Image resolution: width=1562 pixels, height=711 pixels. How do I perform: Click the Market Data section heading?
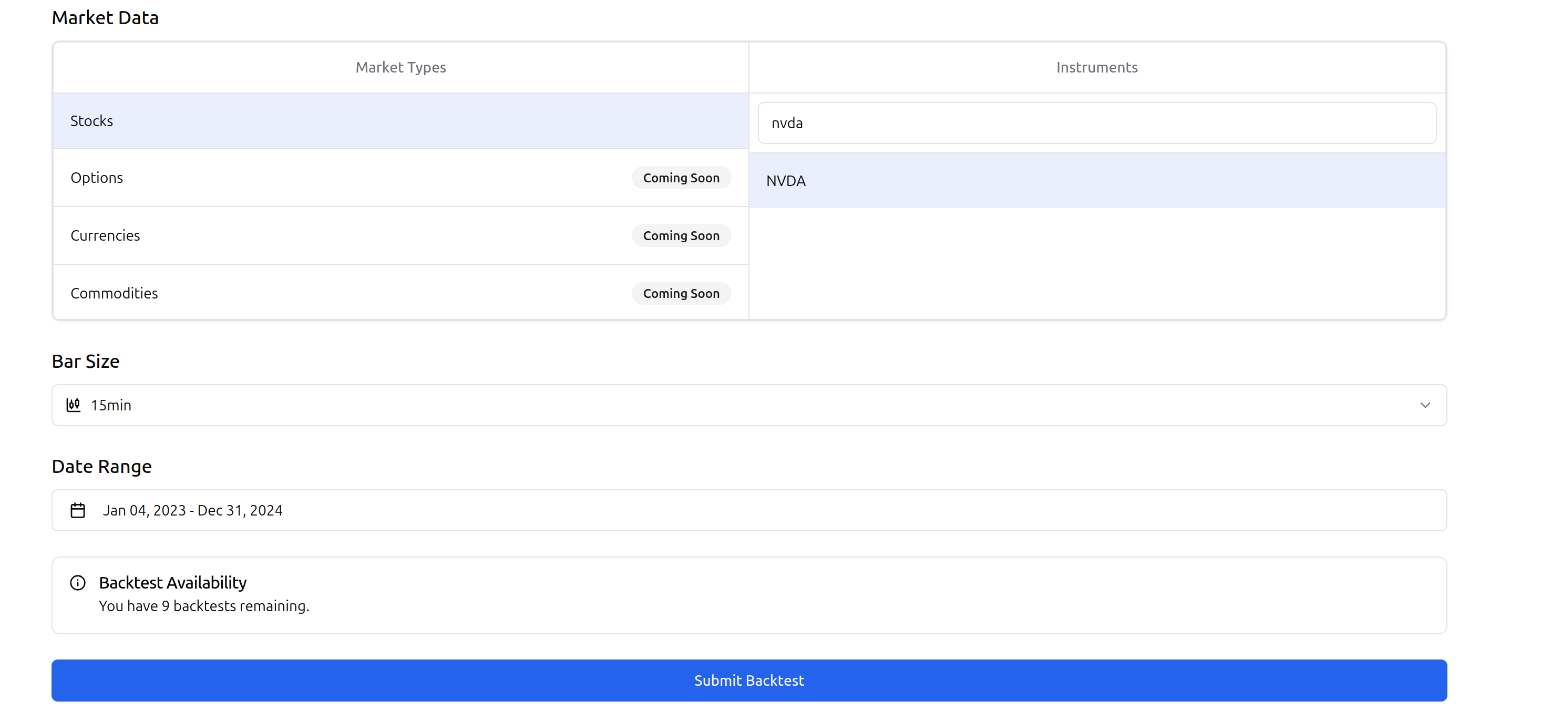pos(105,17)
